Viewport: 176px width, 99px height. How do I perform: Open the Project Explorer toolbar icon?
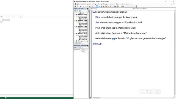(106, 6)
